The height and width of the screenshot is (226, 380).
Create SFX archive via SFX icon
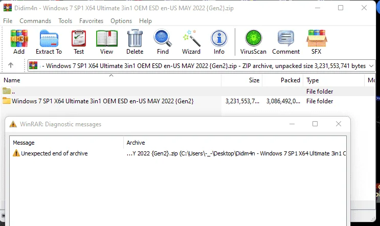coord(317,38)
